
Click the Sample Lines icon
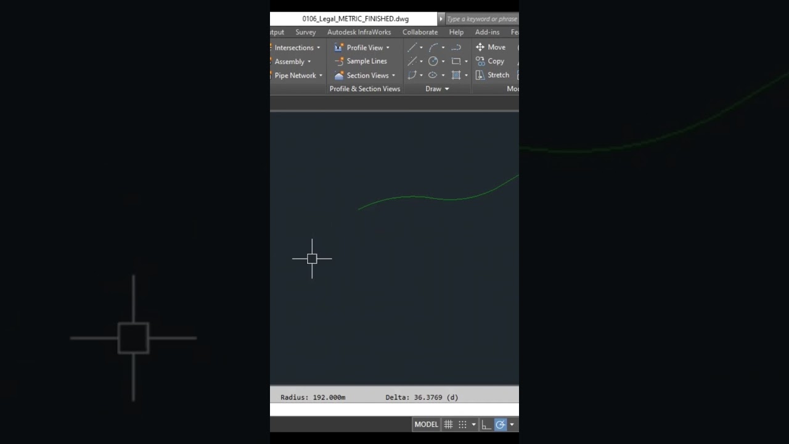(339, 61)
